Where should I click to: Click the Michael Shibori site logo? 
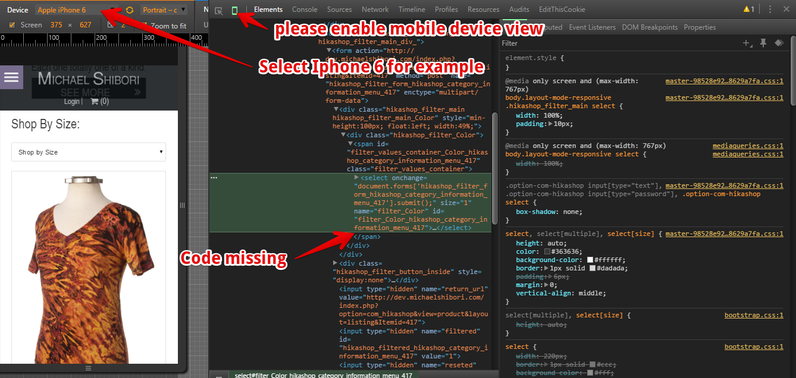(x=89, y=78)
